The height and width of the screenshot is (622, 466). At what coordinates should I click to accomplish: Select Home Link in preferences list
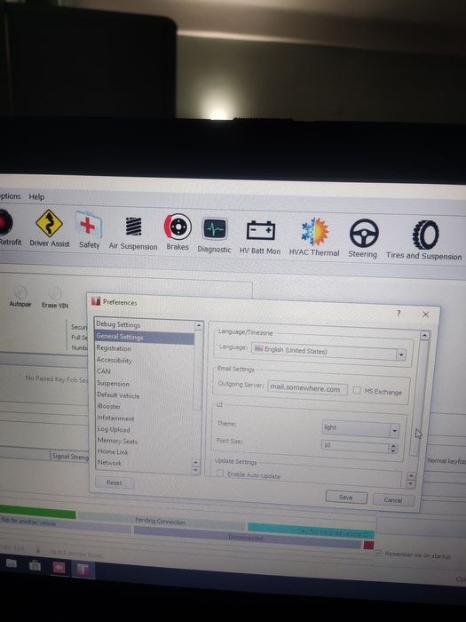click(x=113, y=451)
